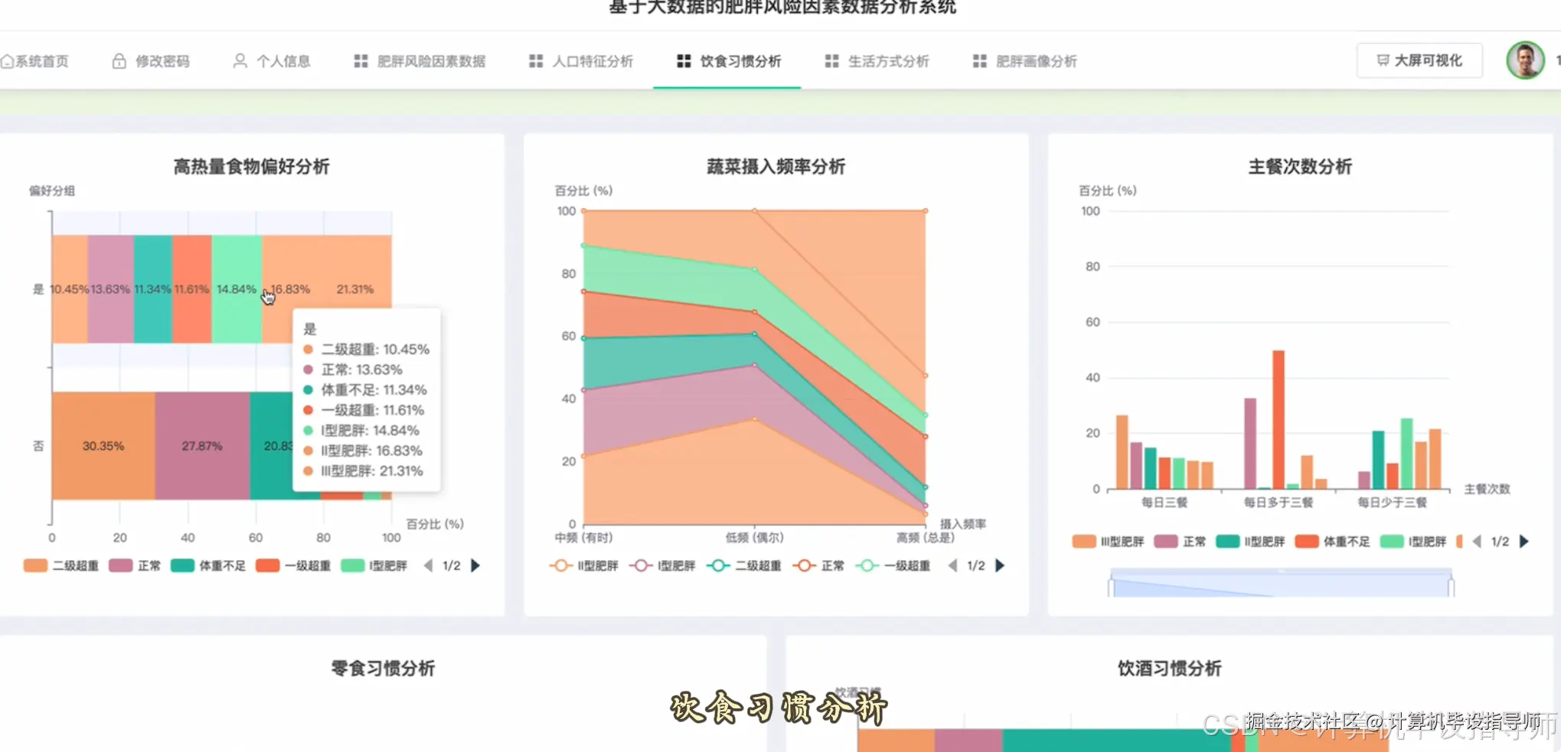
Task: Open the 修改密码 menu item
Action: tap(151, 61)
